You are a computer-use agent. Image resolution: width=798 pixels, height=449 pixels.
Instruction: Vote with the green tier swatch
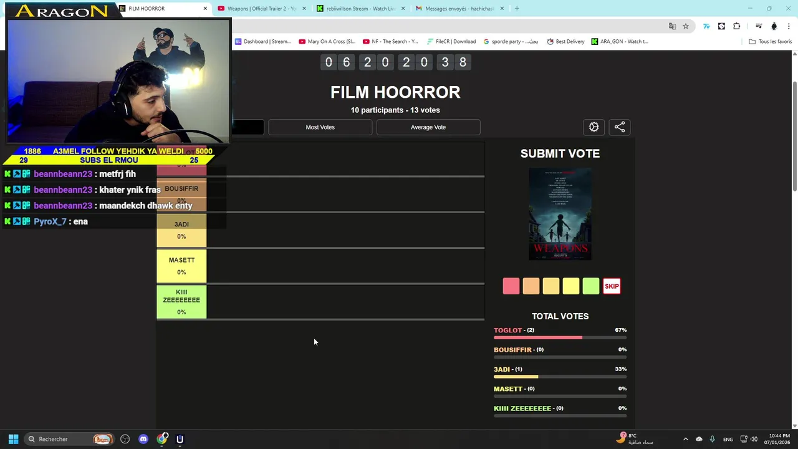tap(591, 286)
